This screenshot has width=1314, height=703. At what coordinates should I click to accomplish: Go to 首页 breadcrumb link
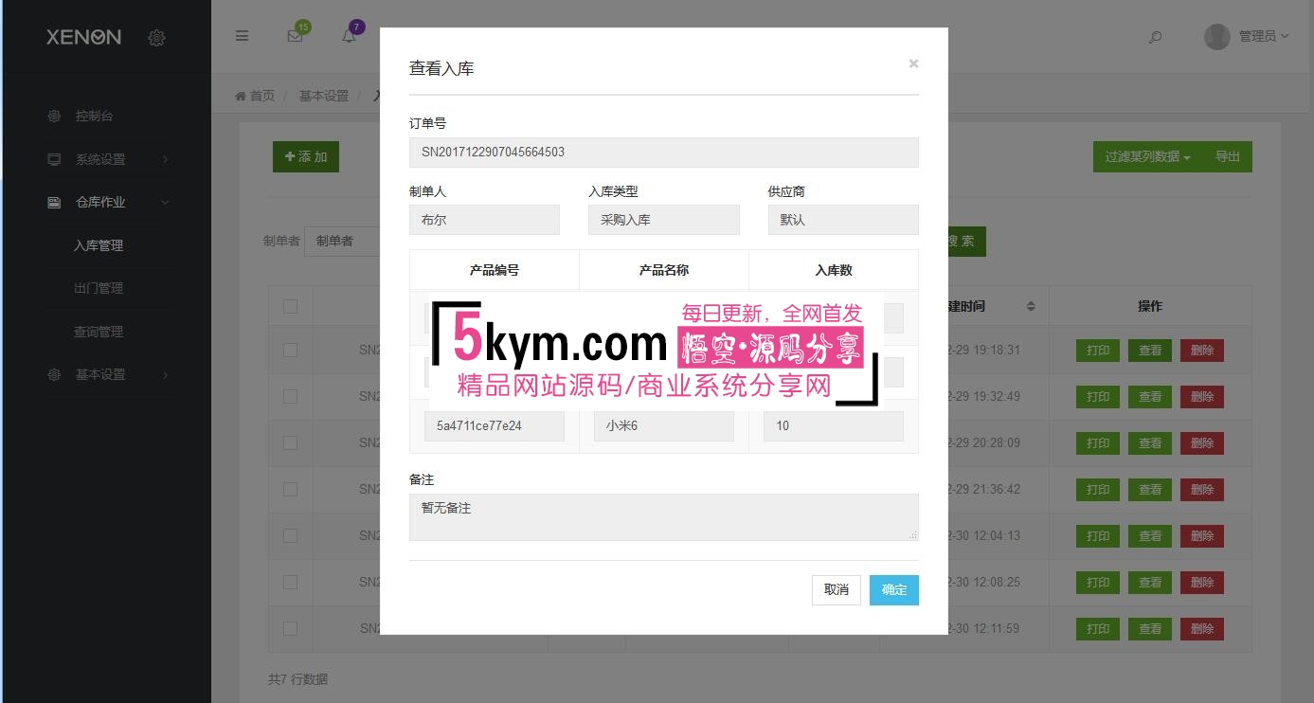coord(255,96)
